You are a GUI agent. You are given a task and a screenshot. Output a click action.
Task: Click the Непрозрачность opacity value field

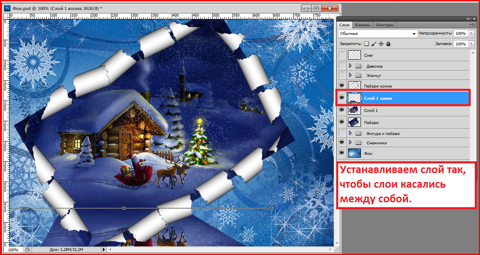[461, 33]
